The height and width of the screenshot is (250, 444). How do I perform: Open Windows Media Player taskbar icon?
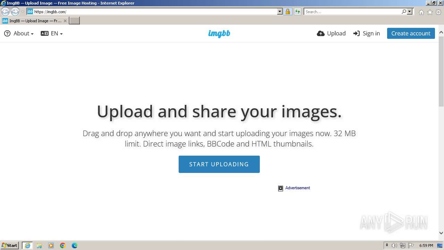pyautogui.click(x=51, y=245)
